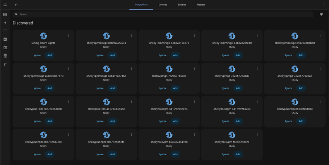Image resolution: width=329 pixels, height=165 pixels.
Task: Switch to the Devices tab
Action: pyautogui.click(x=163, y=5)
